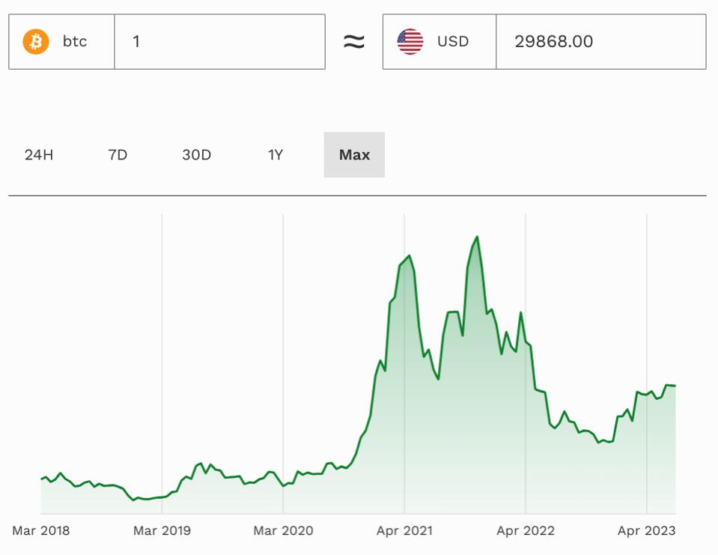The height and width of the screenshot is (555, 718).
Task: Click the US flag icon
Action: (x=410, y=41)
